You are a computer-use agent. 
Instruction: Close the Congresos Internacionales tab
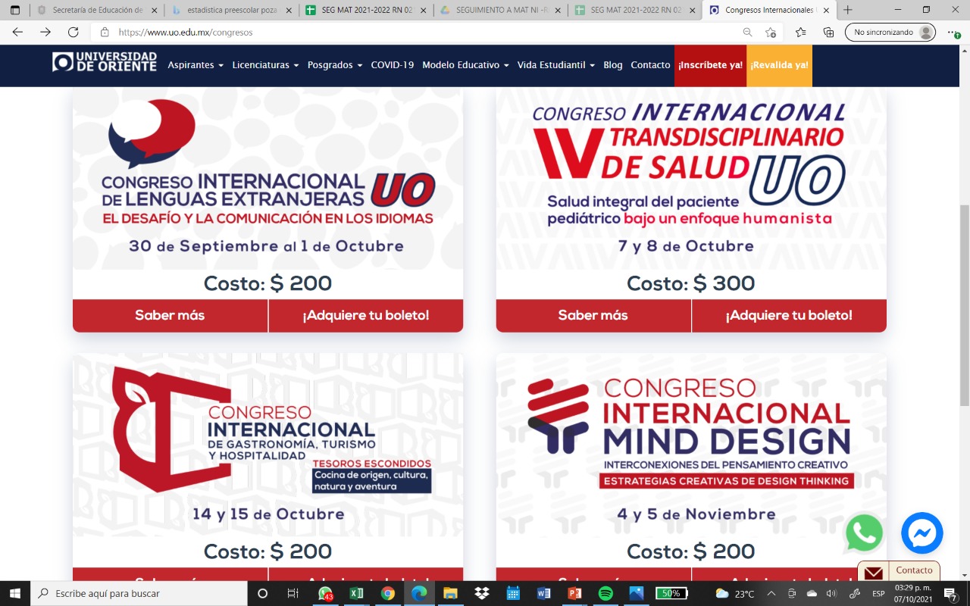(824, 11)
